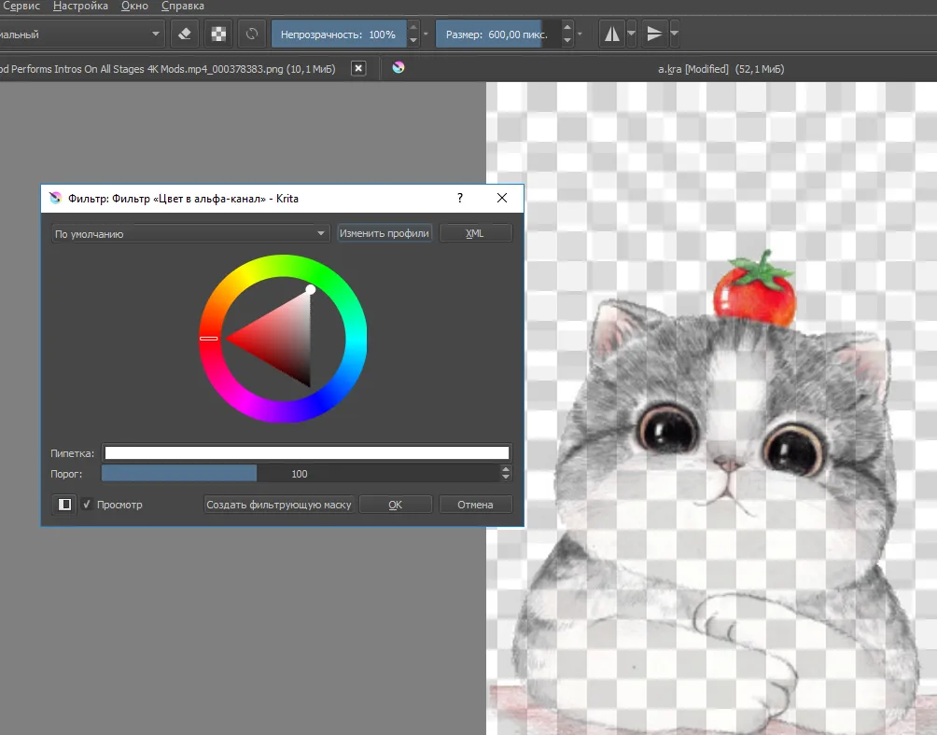
Task: Cancel filter with Отмена button
Action: pos(476,505)
